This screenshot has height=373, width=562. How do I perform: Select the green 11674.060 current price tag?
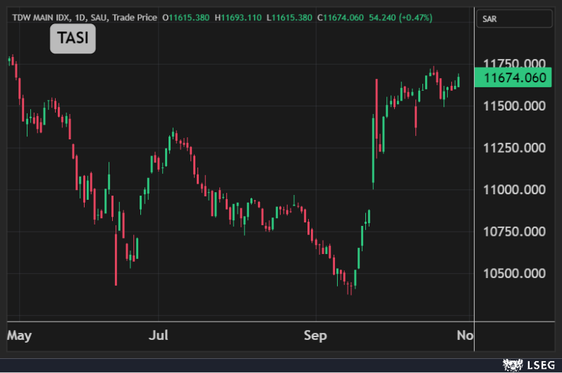click(515, 77)
